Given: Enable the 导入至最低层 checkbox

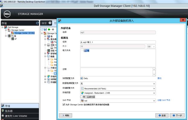Looking at the screenshot, I should 81,97.
